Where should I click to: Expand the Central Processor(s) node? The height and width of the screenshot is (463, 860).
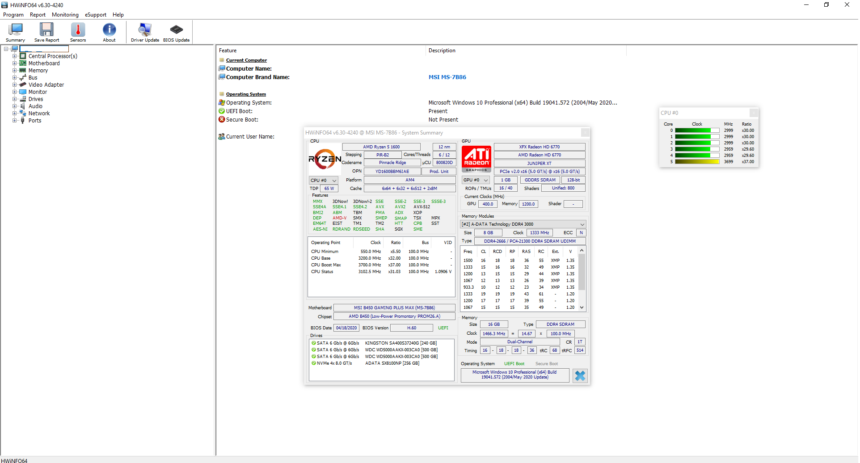[15, 56]
